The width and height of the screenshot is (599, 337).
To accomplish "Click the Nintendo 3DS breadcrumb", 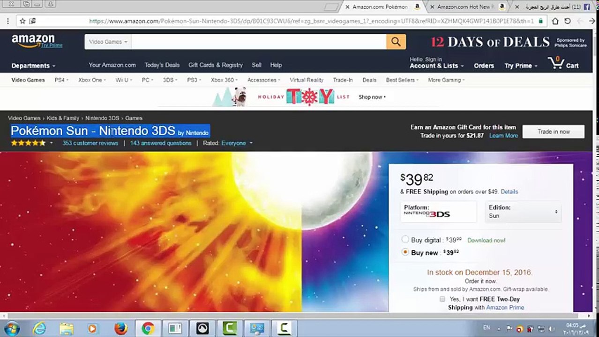I will pyautogui.click(x=102, y=118).
